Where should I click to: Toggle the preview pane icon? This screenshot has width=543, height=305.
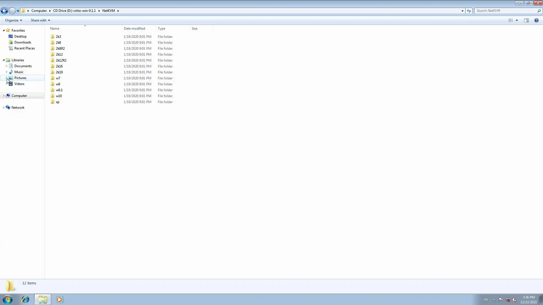526,20
